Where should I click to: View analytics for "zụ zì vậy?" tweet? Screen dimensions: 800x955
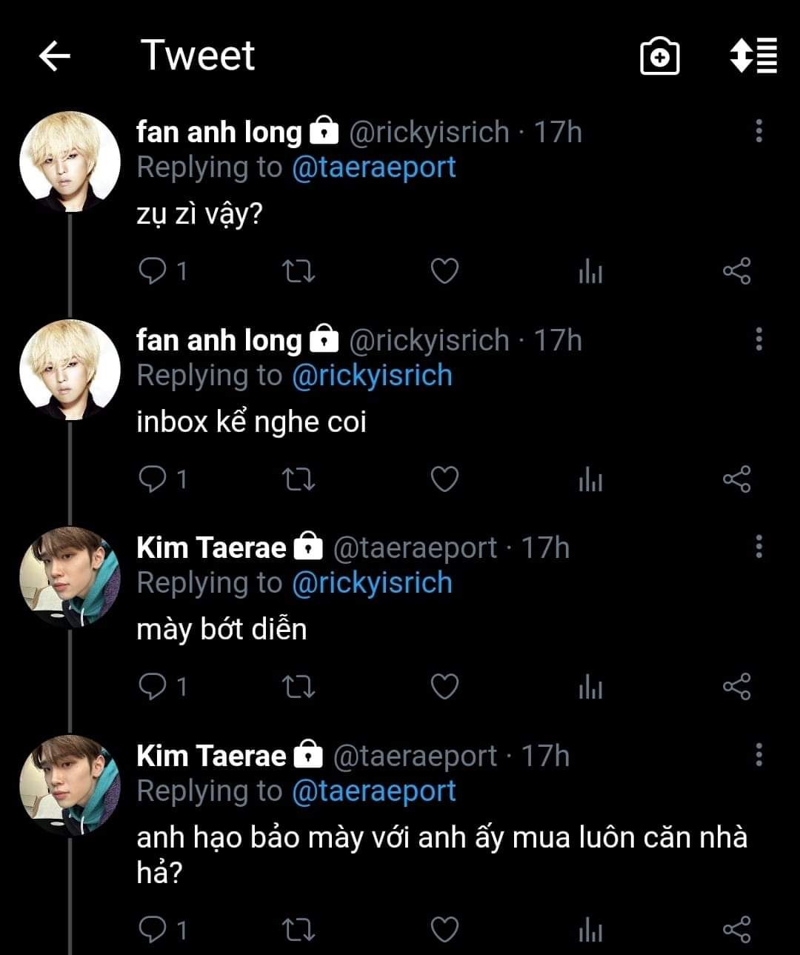coord(590,272)
